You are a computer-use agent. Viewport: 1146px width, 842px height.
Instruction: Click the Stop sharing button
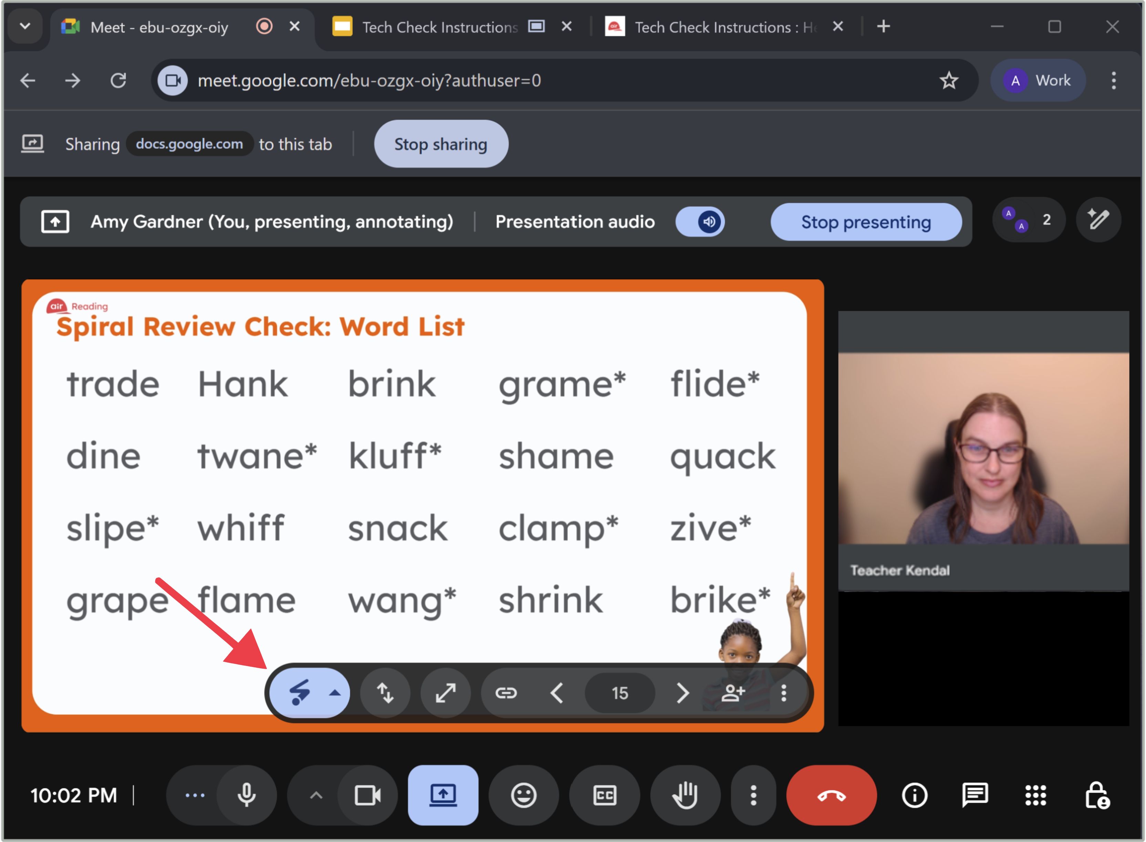coord(440,144)
